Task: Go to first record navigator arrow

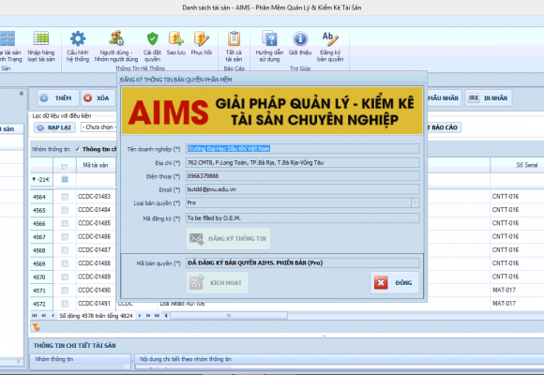Action: tap(34, 316)
